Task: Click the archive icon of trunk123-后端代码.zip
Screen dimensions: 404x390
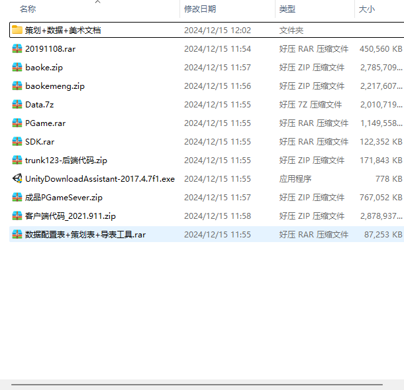Action: click(17, 160)
